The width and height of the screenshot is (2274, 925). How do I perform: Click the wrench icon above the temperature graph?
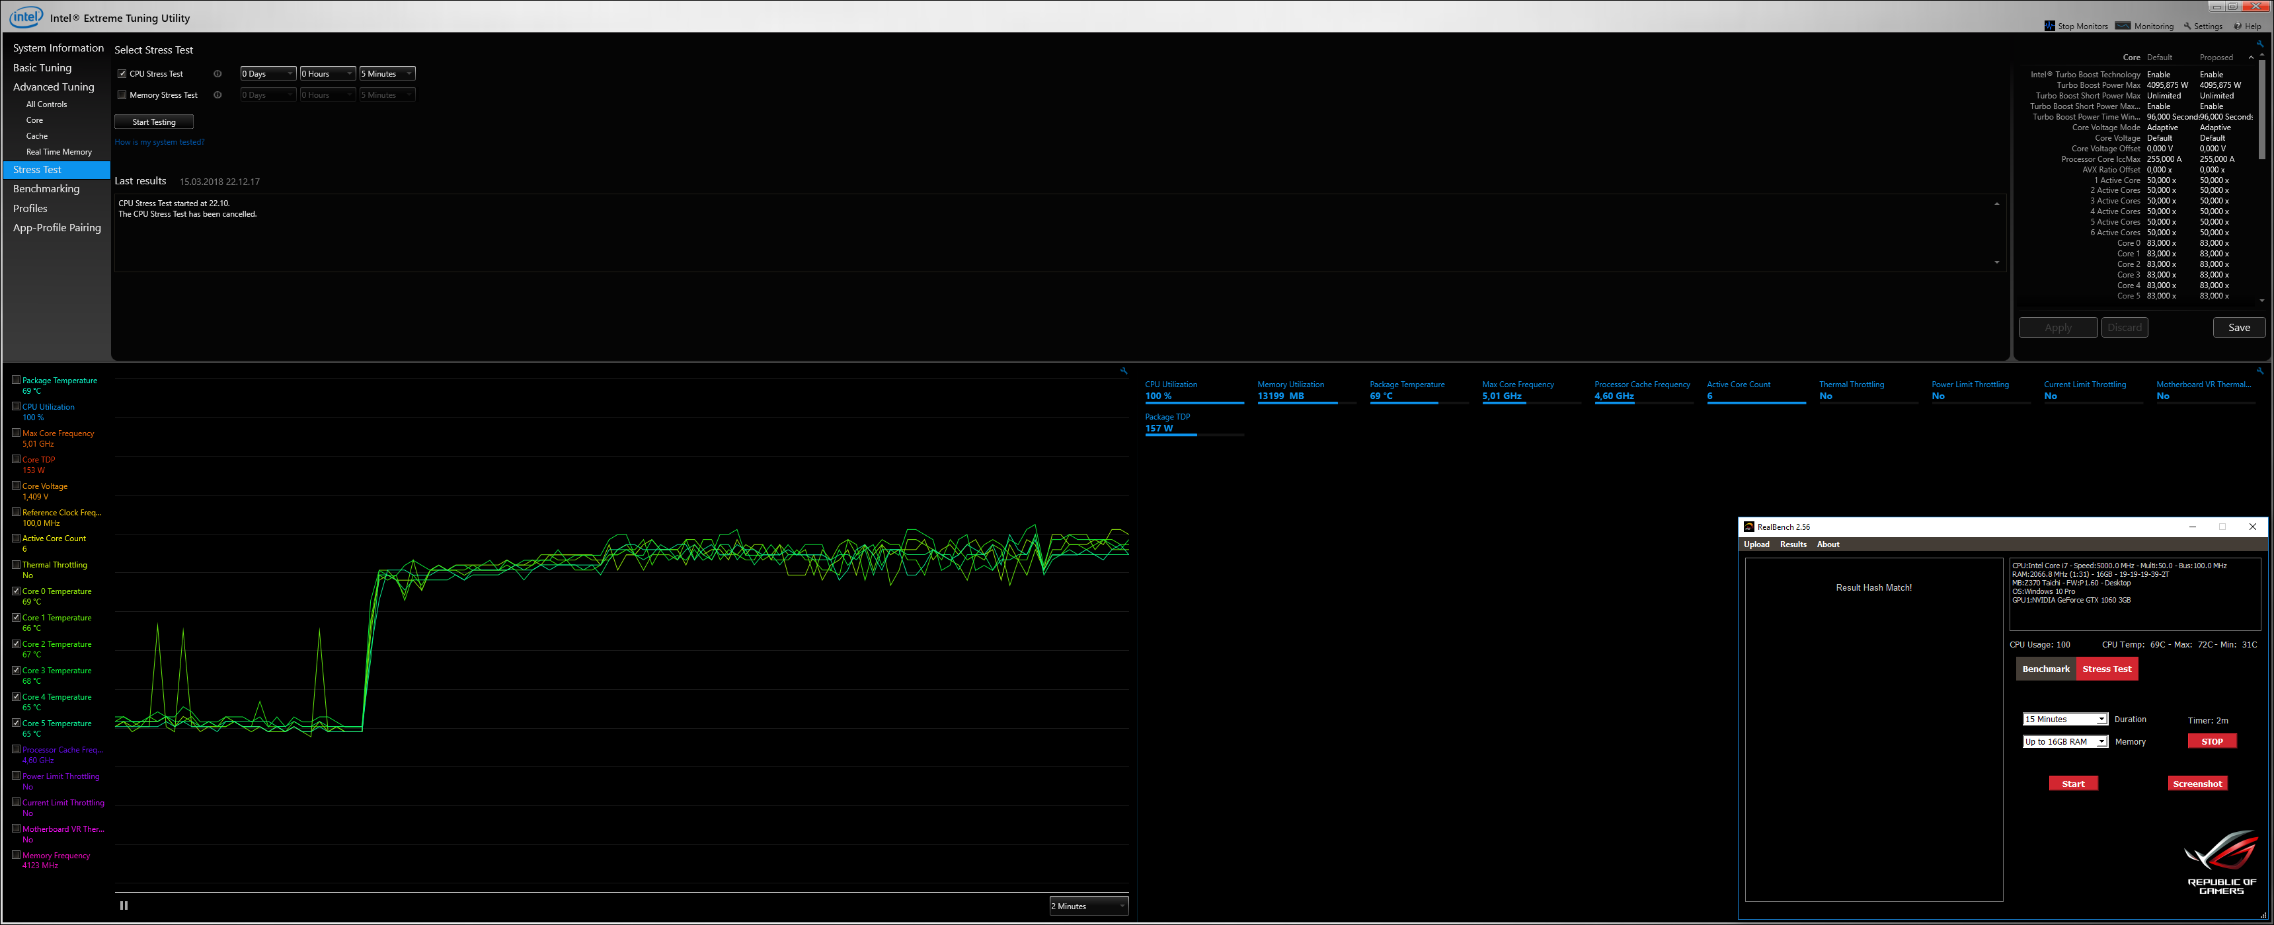1124,371
